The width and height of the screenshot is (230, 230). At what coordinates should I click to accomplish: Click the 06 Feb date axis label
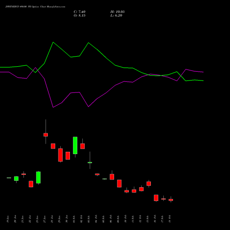[x=111, y=219]
